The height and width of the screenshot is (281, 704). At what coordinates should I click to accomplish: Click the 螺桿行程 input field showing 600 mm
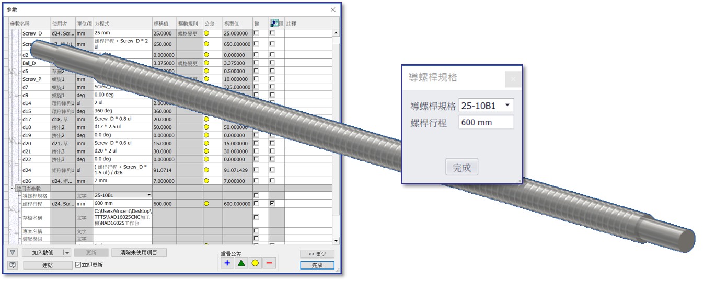click(x=486, y=123)
